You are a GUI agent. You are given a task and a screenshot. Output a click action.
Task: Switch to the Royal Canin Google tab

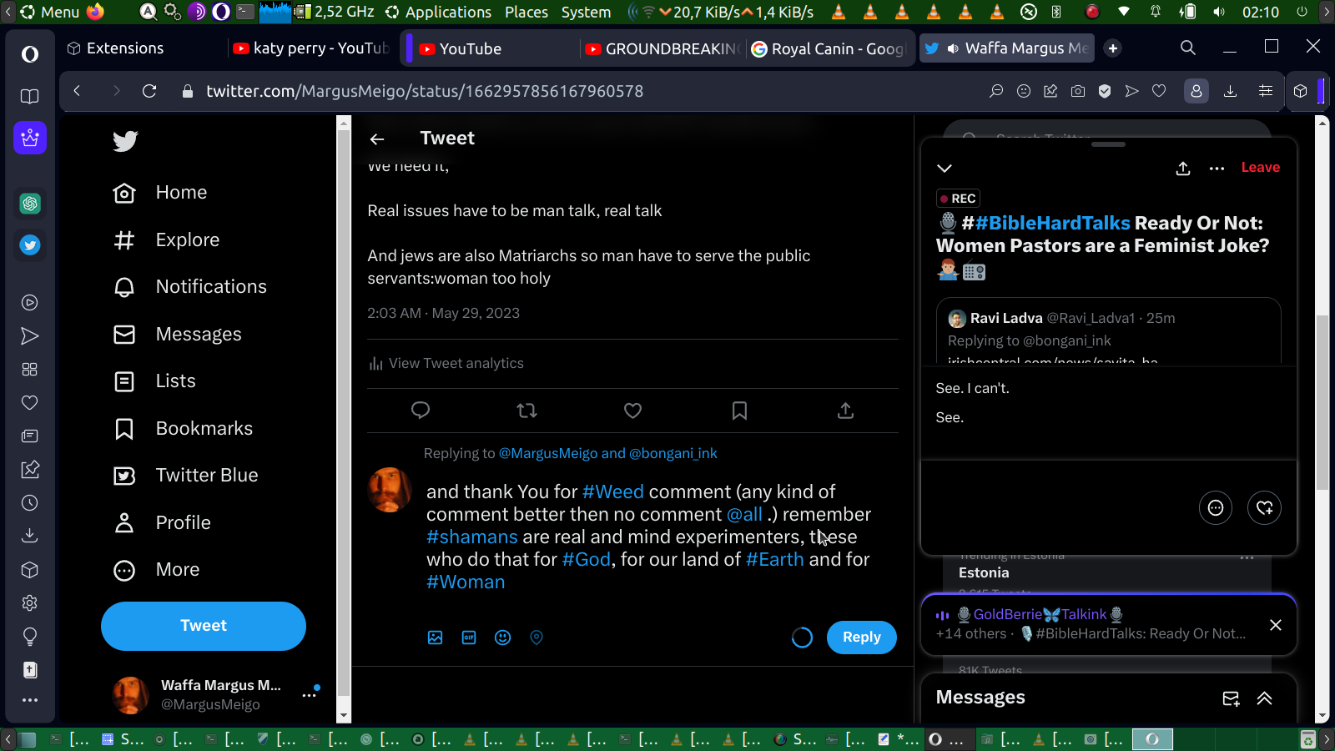(829, 48)
